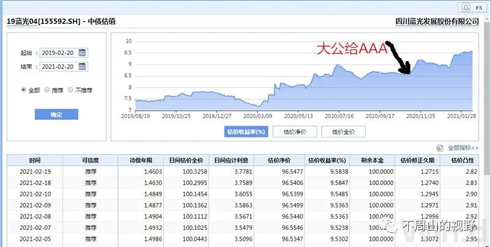Image resolution: width=491 pixels, height=247 pixels.
Task: Sort by 估价净价 column header
Action: 279,160
